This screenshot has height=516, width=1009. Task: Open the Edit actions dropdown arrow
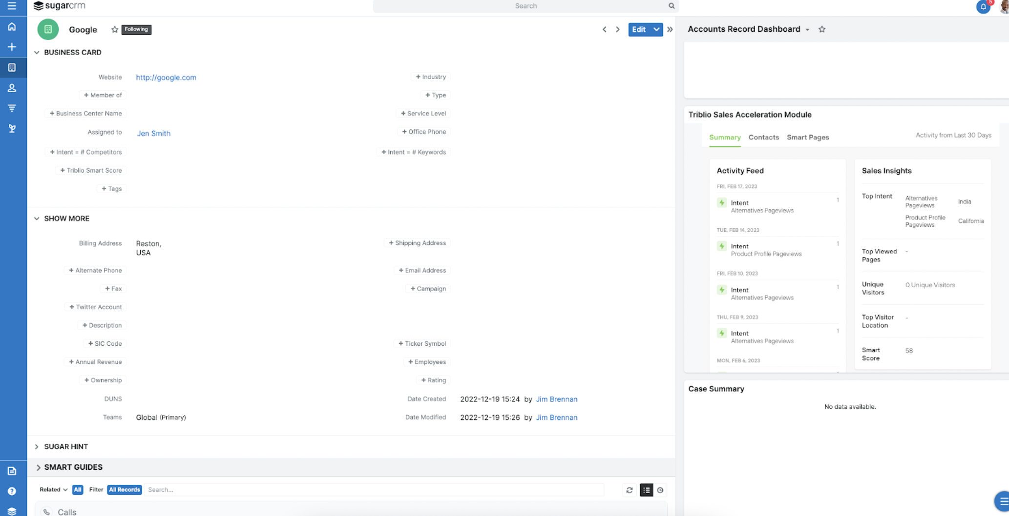[656, 29]
